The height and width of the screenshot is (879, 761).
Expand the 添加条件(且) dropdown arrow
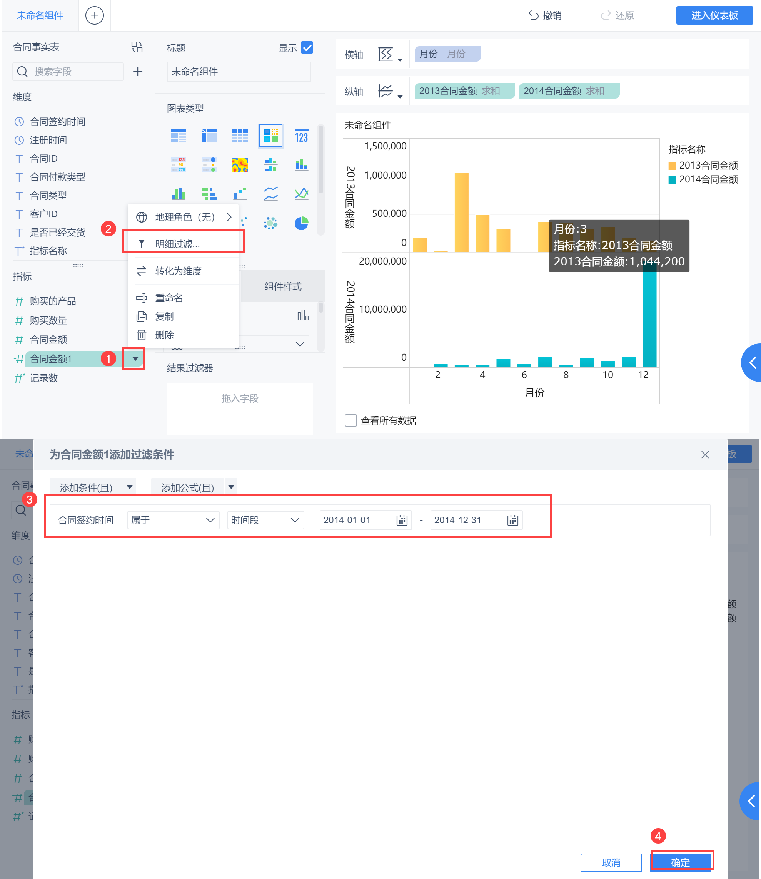(x=130, y=487)
